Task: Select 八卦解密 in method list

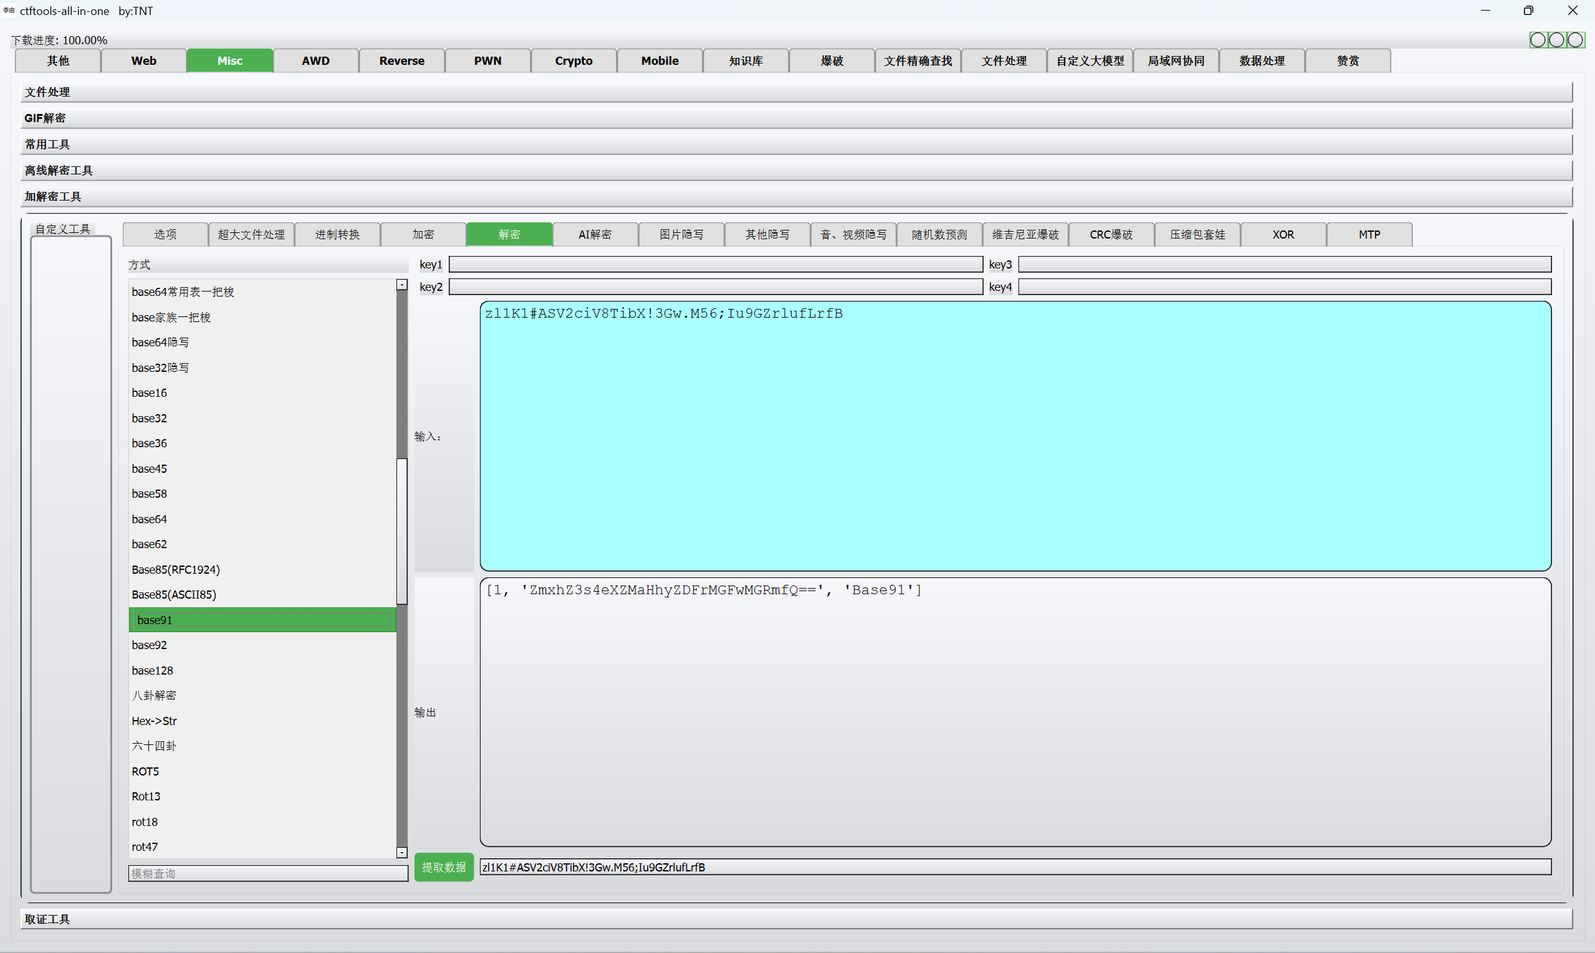Action: [x=262, y=696]
